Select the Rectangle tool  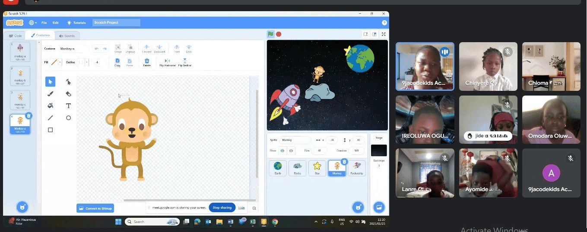[51, 130]
